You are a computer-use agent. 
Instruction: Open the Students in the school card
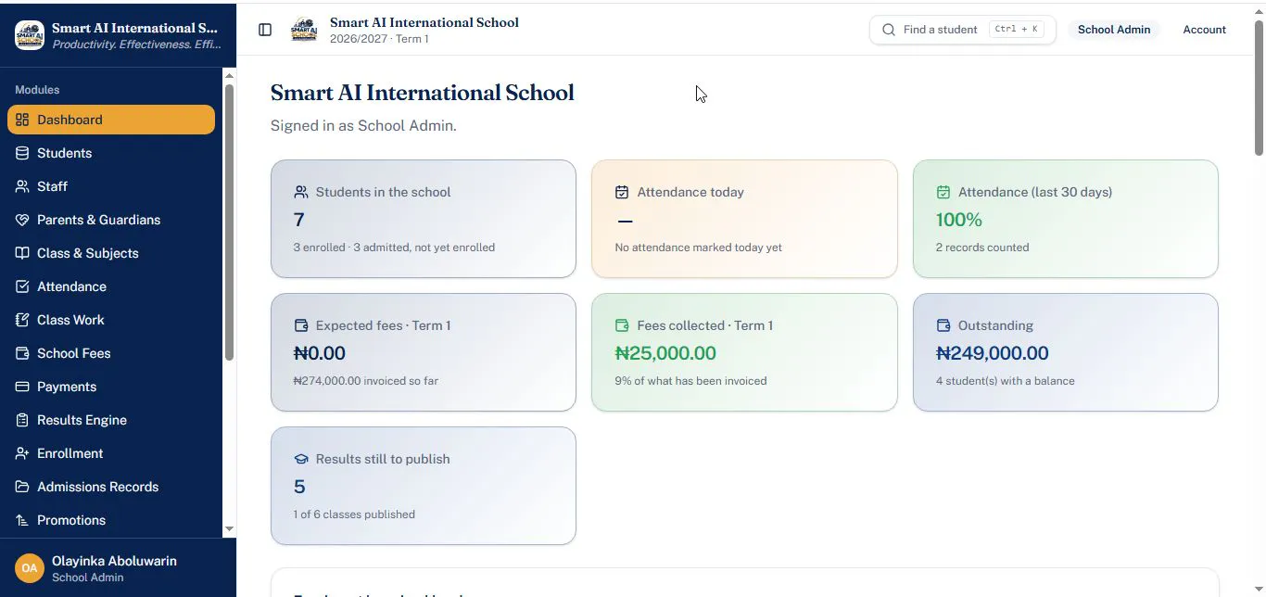tap(424, 219)
